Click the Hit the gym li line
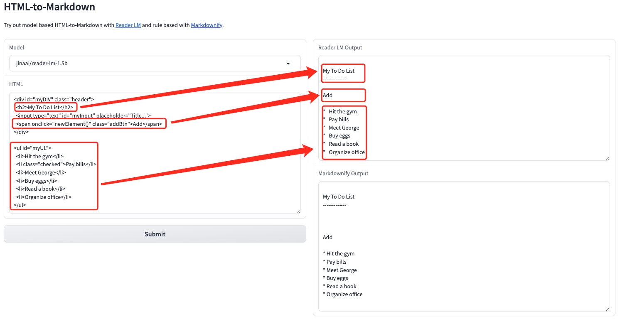The height and width of the screenshot is (319, 620). point(40,156)
